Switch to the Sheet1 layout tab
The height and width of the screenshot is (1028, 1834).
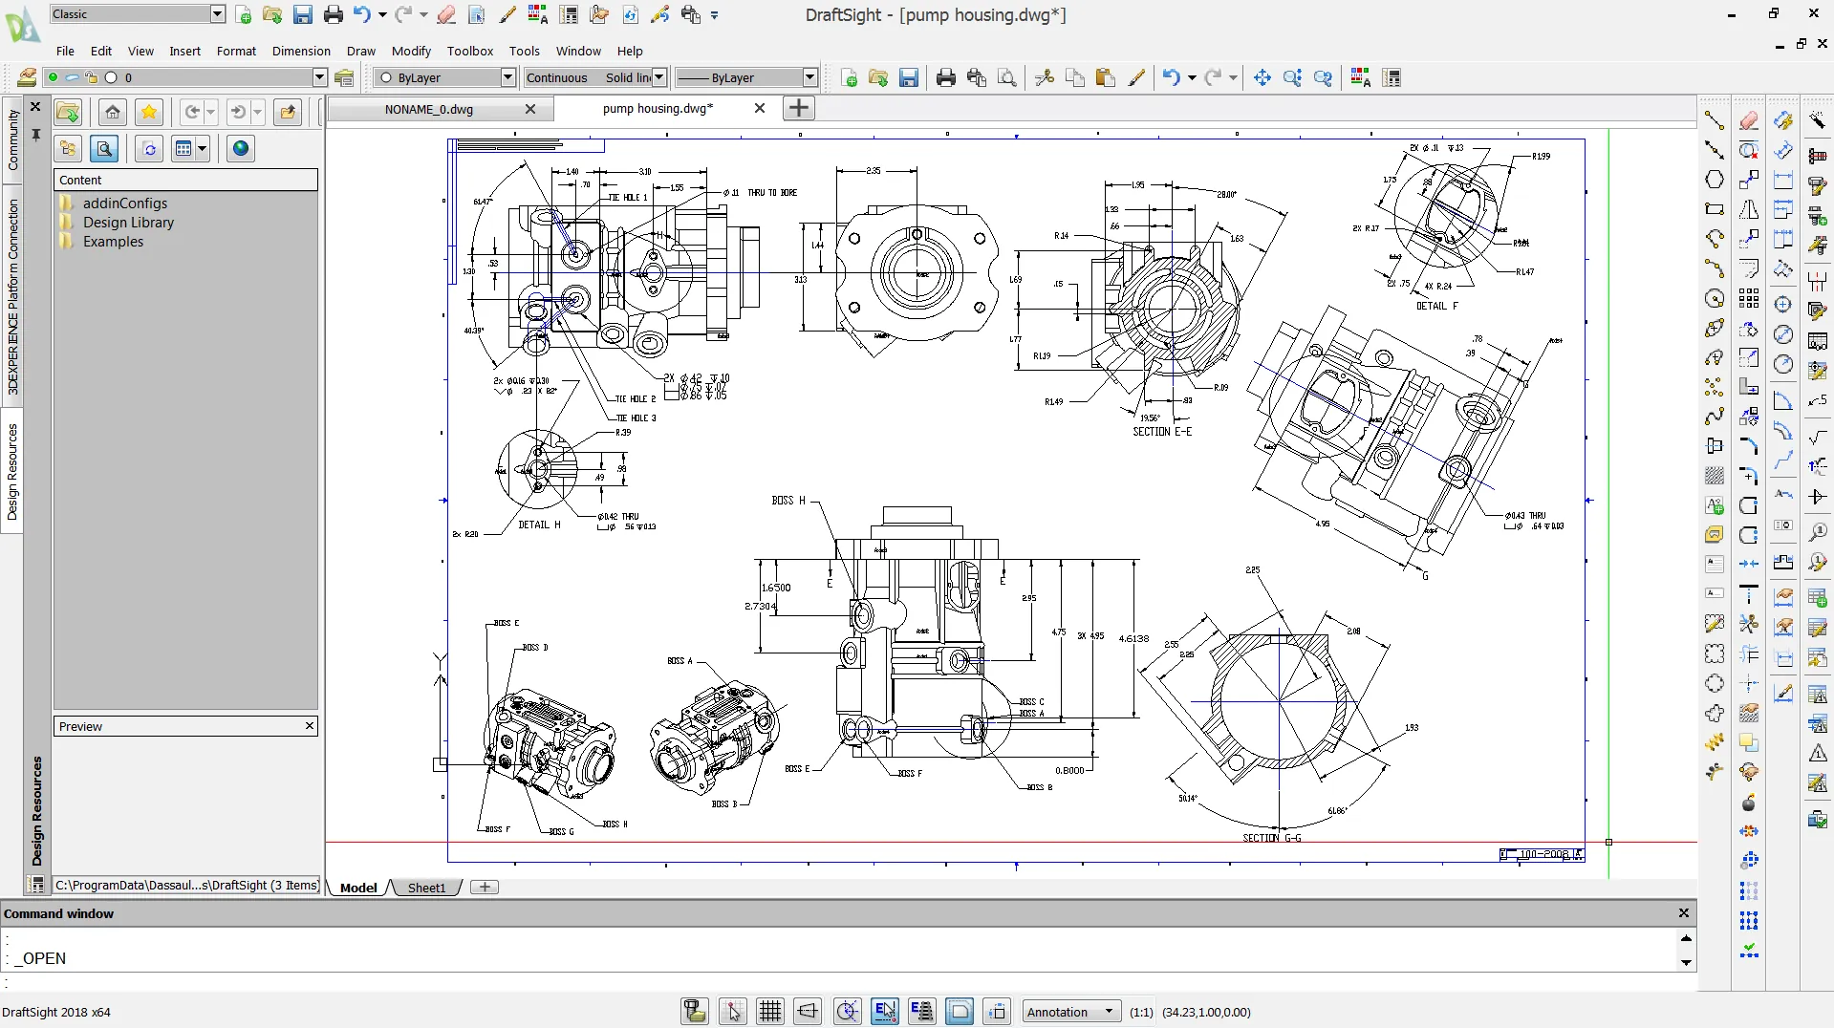[426, 888]
